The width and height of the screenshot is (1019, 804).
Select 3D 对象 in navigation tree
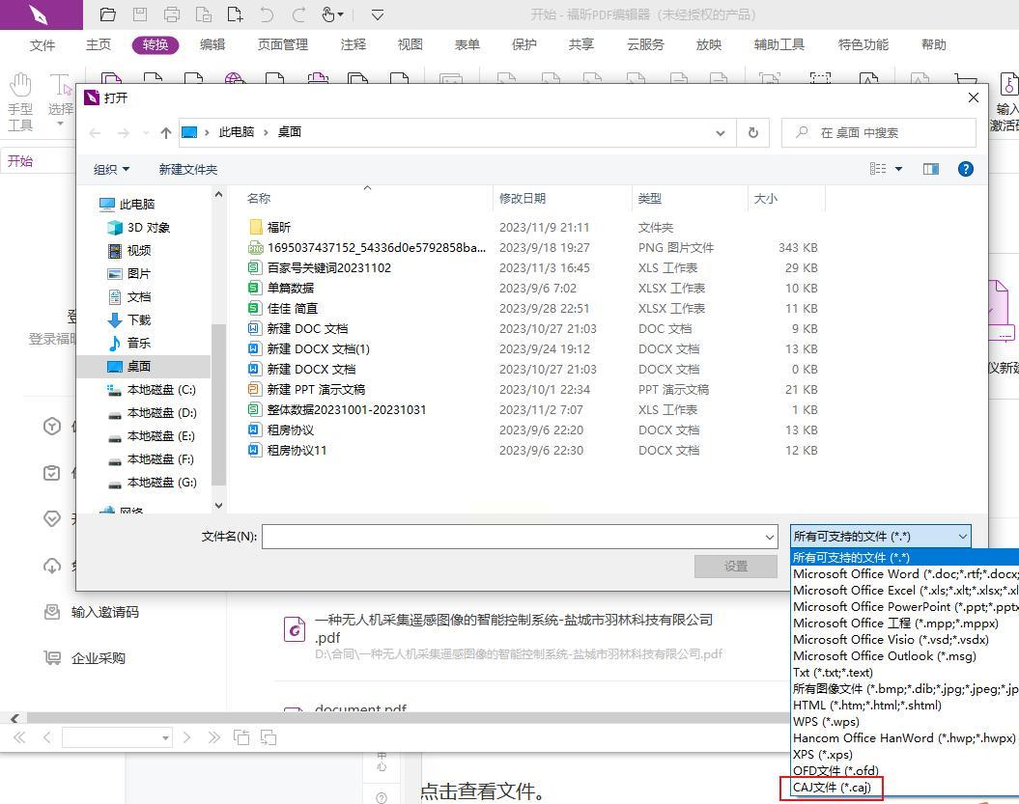pos(139,228)
